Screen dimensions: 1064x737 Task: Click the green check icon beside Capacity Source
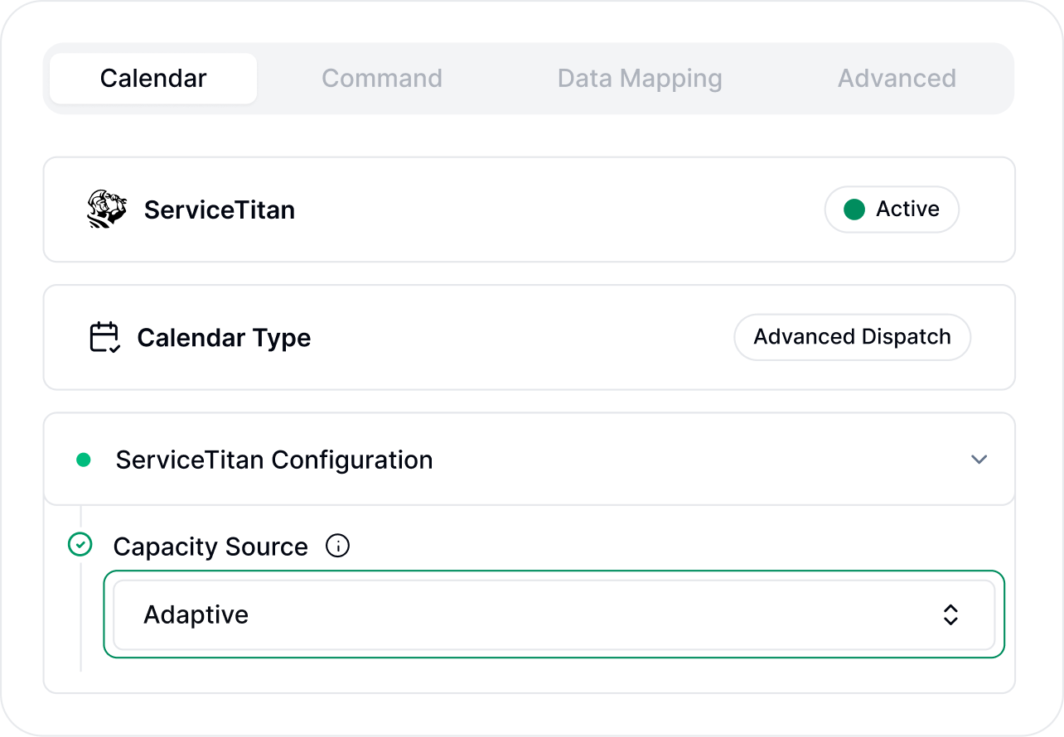80,545
